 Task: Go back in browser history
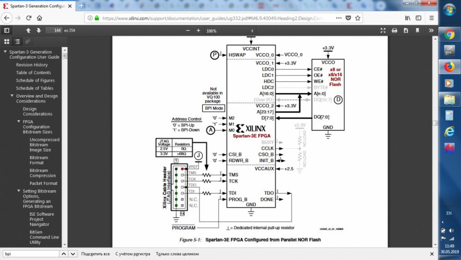pyautogui.click(x=7, y=18)
